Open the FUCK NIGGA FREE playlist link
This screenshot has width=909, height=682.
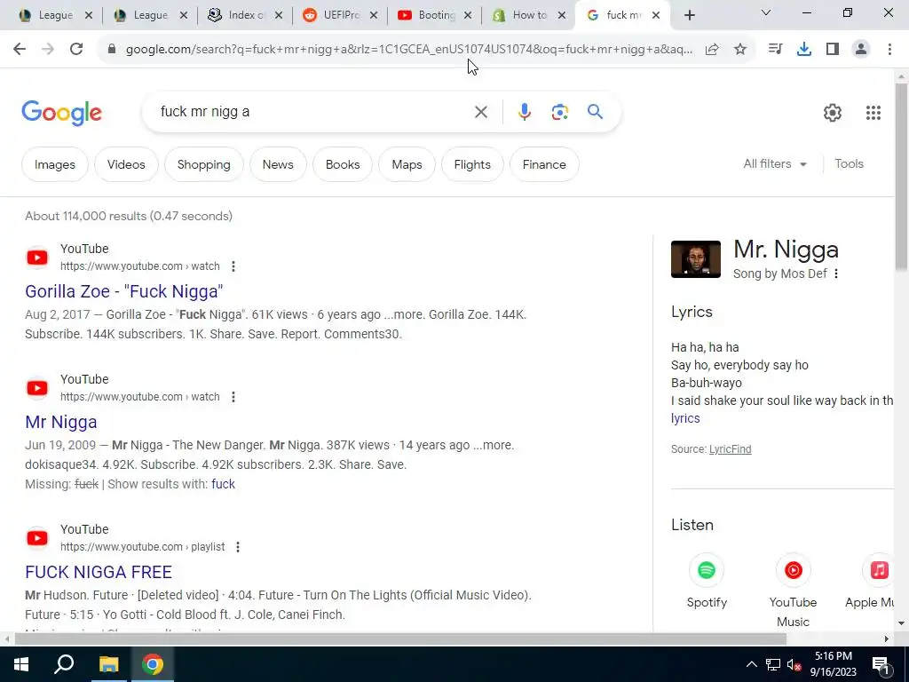[x=99, y=572]
